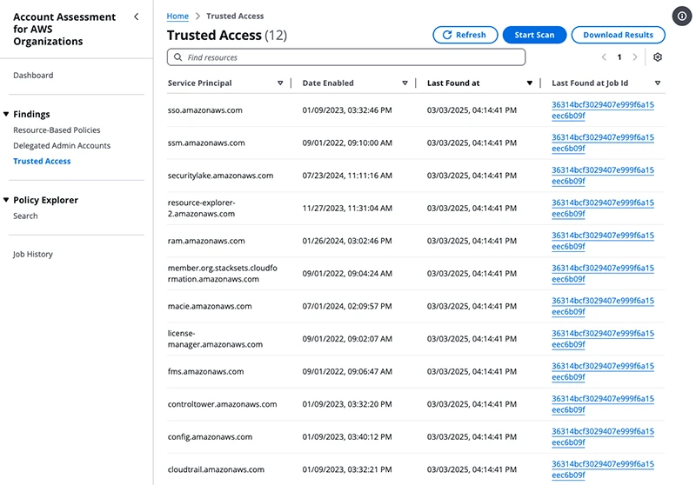
Task: Open the info panel icon
Action: pyautogui.click(x=682, y=17)
